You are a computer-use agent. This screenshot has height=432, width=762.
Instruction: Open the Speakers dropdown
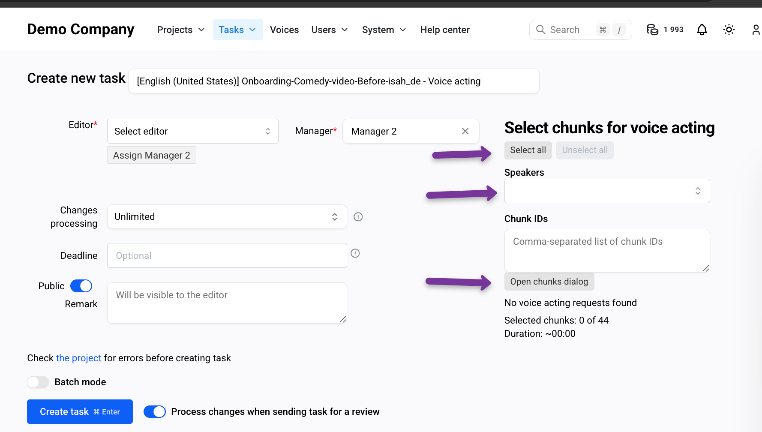coord(607,191)
